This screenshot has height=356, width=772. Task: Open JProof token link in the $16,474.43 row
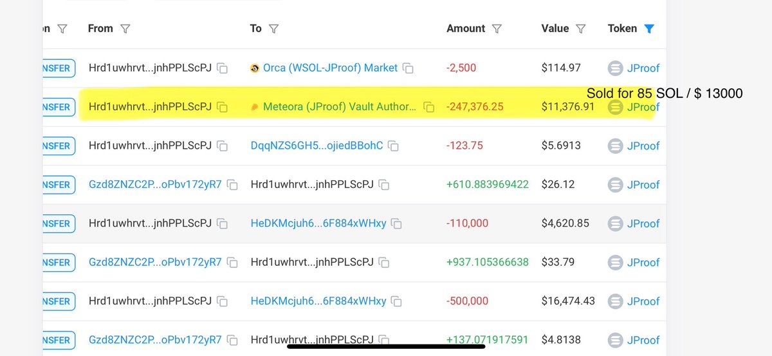(x=643, y=301)
